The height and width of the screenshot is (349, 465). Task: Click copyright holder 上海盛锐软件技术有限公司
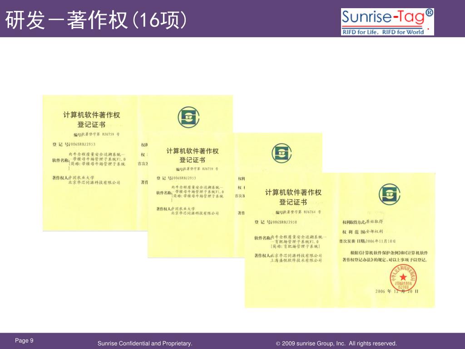[296, 260]
